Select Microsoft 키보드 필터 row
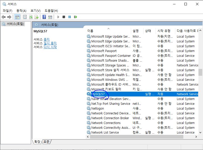Viewport: 203px width, 150px height. tap(142, 89)
